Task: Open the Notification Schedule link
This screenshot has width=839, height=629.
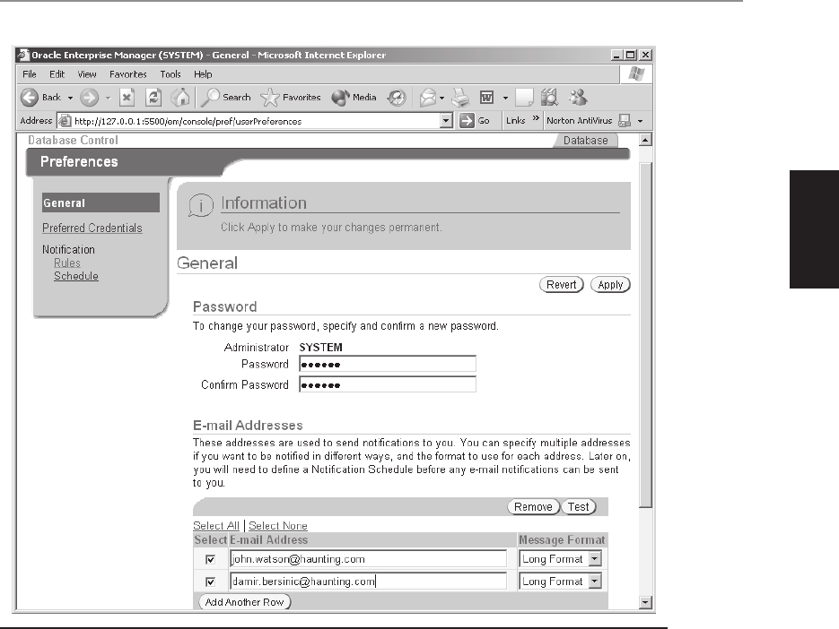Action: tap(76, 276)
